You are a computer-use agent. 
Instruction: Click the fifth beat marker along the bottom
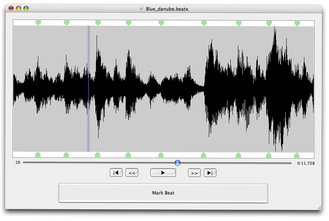click(161, 155)
